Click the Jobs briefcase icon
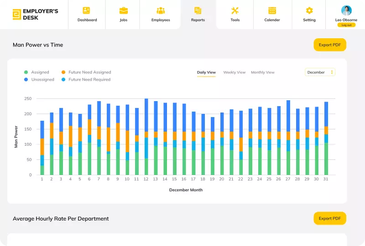 (123, 10)
